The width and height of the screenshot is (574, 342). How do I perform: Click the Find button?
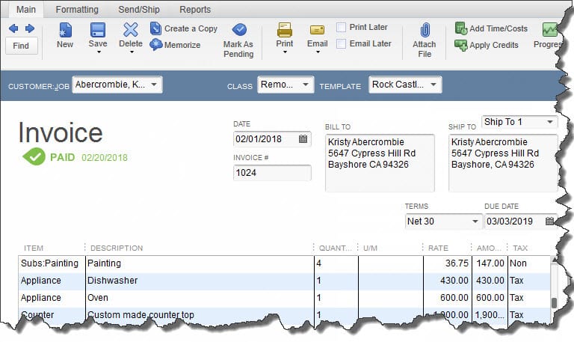tap(21, 46)
